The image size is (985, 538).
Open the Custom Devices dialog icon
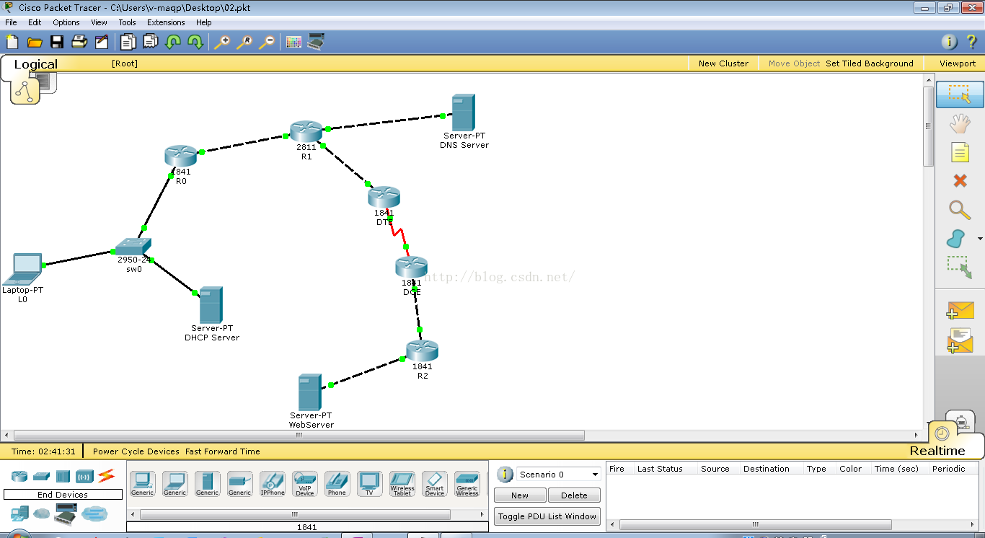(x=316, y=42)
